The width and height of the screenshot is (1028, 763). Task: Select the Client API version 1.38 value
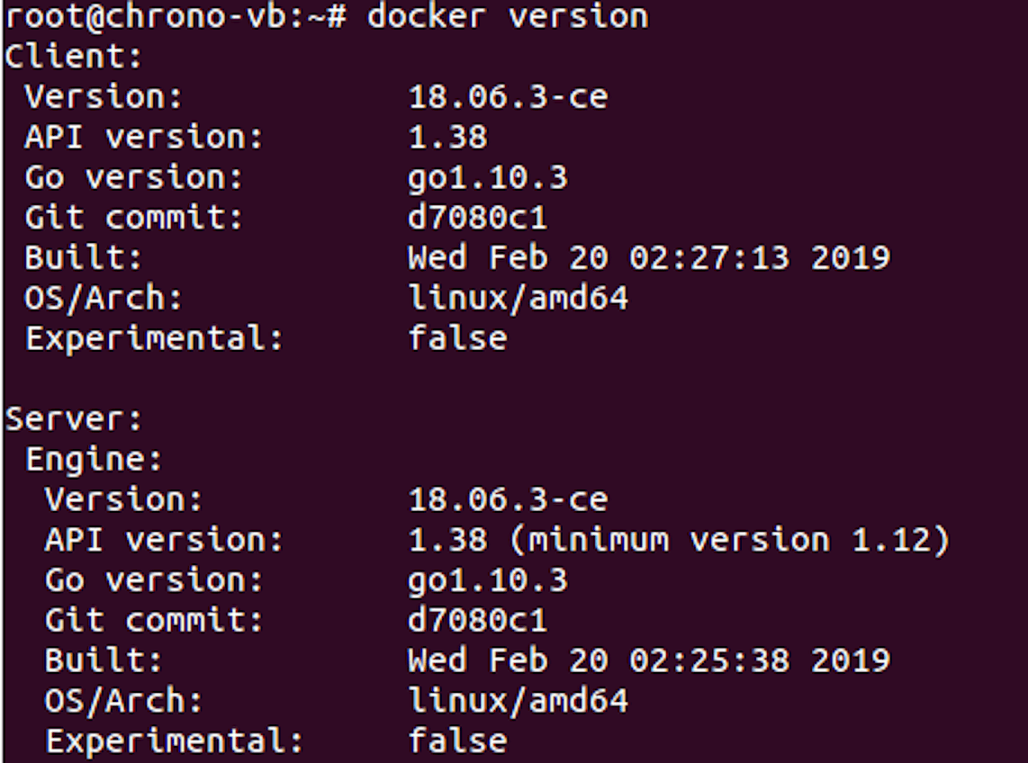click(x=447, y=138)
